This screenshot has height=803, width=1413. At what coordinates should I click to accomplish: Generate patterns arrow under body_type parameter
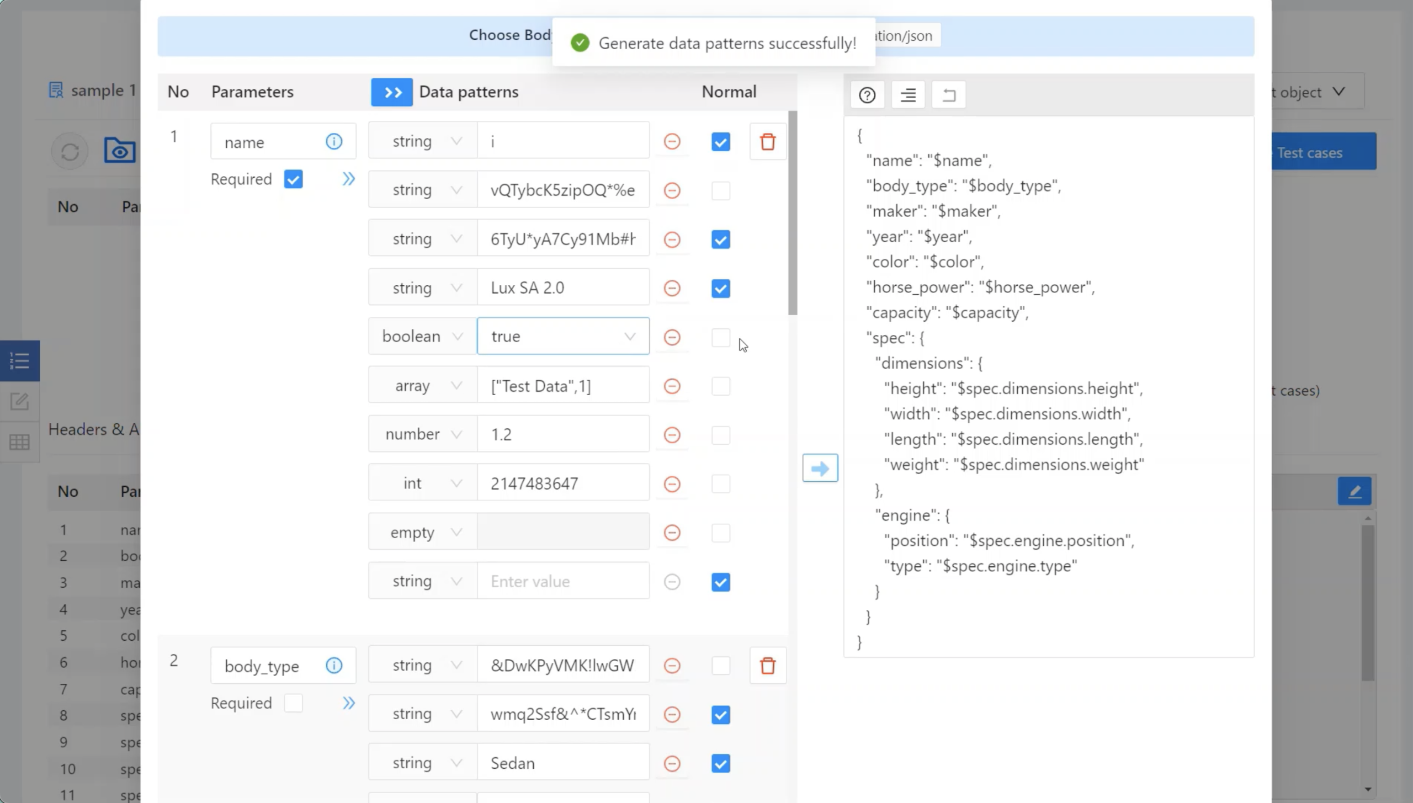click(348, 703)
